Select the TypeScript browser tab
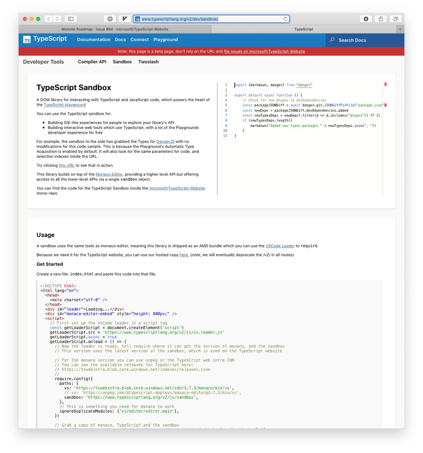423x453 pixels. point(304,29)
